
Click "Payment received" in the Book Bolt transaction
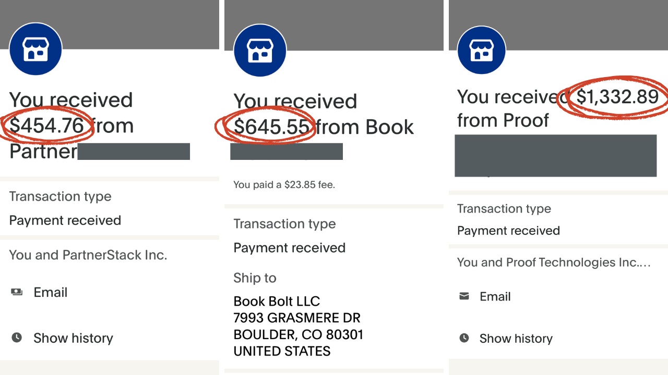click(289, 247)
